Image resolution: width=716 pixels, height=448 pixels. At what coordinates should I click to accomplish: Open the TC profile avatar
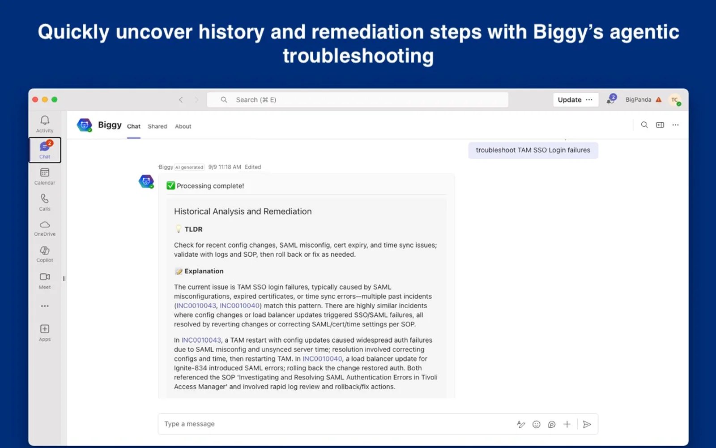pos(675,100)
